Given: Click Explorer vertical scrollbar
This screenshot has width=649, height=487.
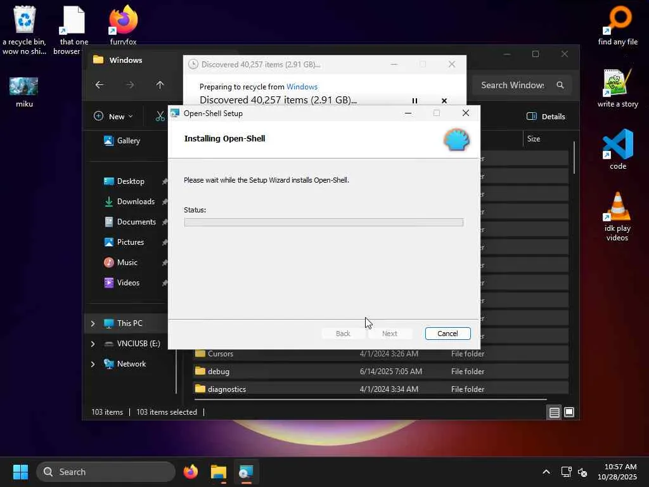Looking at the screenshot, I should 574,157.
